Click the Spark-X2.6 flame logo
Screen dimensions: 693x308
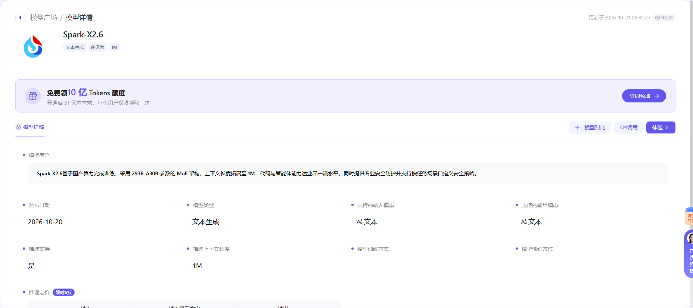33,46
